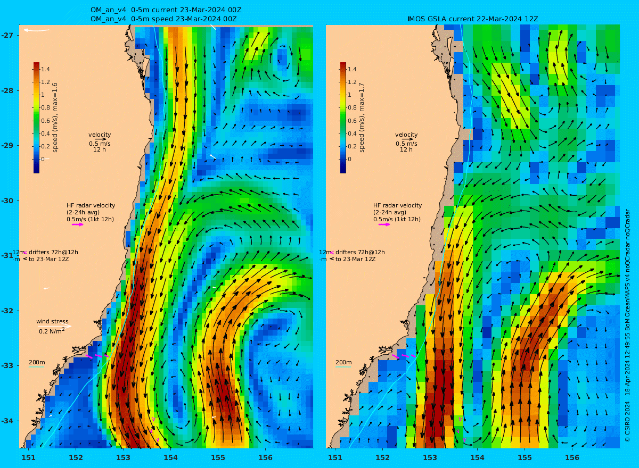Screen dimensions: 639x468
Task: Click '12m drifters 72h@12h' text in IMOS GSLA panel
Action: coord(352,252)
